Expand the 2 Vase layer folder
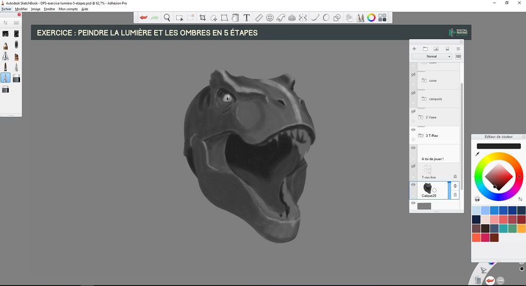The image size is (526, 286). point(421,117)
